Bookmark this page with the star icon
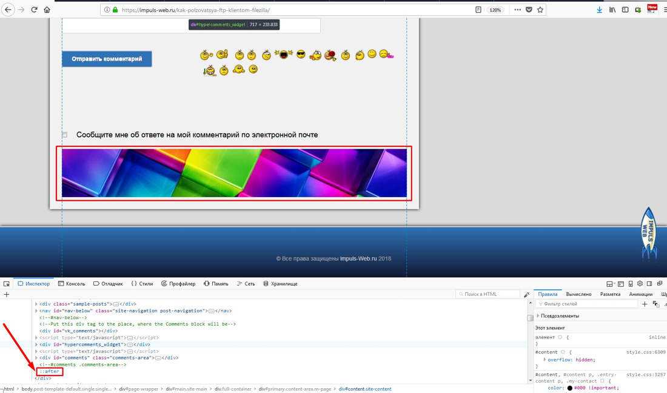 540,10
